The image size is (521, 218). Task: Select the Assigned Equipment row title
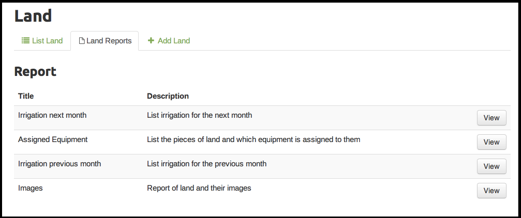[53, 139]
